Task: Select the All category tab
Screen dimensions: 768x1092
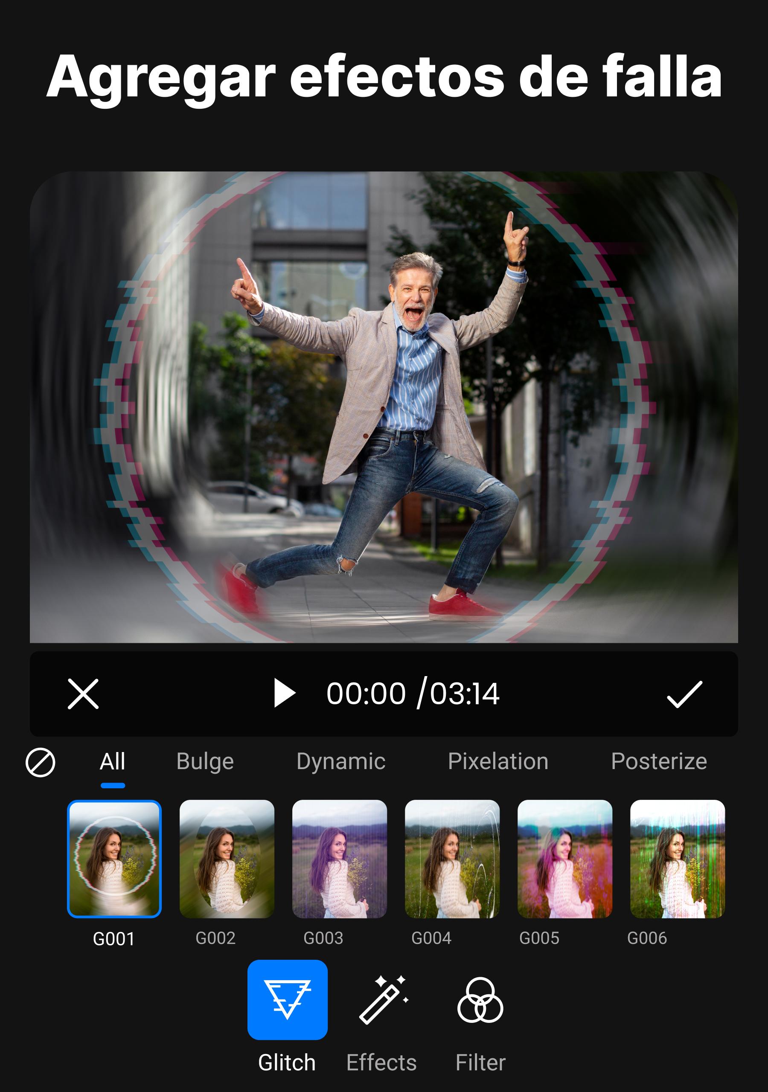Action: click(x=113, y=761)
